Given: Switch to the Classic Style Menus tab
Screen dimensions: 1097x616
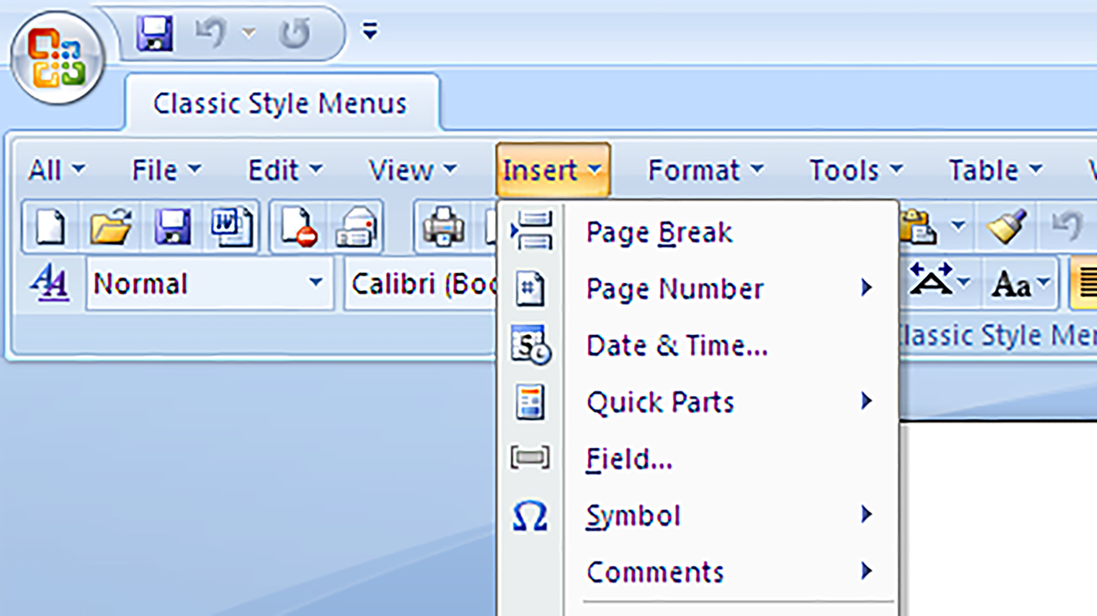Looking at the screenshot, I should click(x=279, y=103).
